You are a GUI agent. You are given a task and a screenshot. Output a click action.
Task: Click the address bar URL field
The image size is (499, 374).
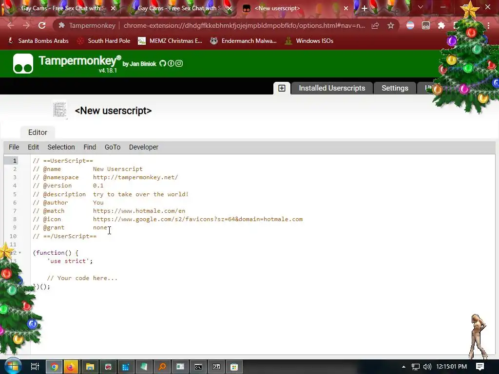pyautogui.click(x=245, y=25)
